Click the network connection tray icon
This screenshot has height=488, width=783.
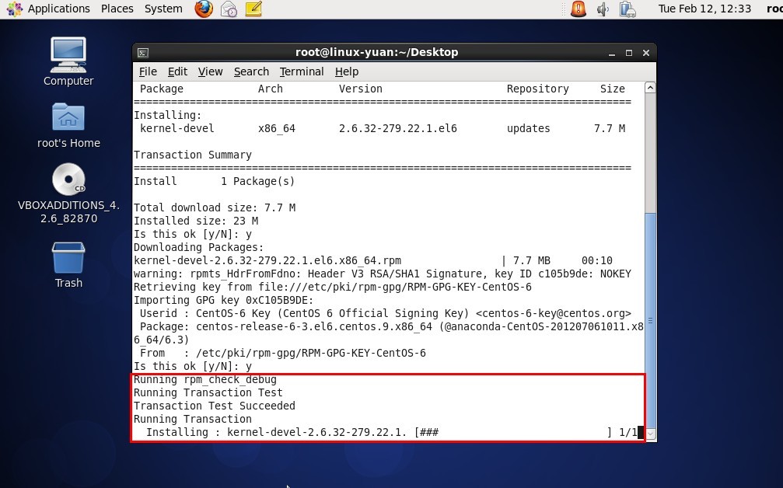tap(627, 9)
